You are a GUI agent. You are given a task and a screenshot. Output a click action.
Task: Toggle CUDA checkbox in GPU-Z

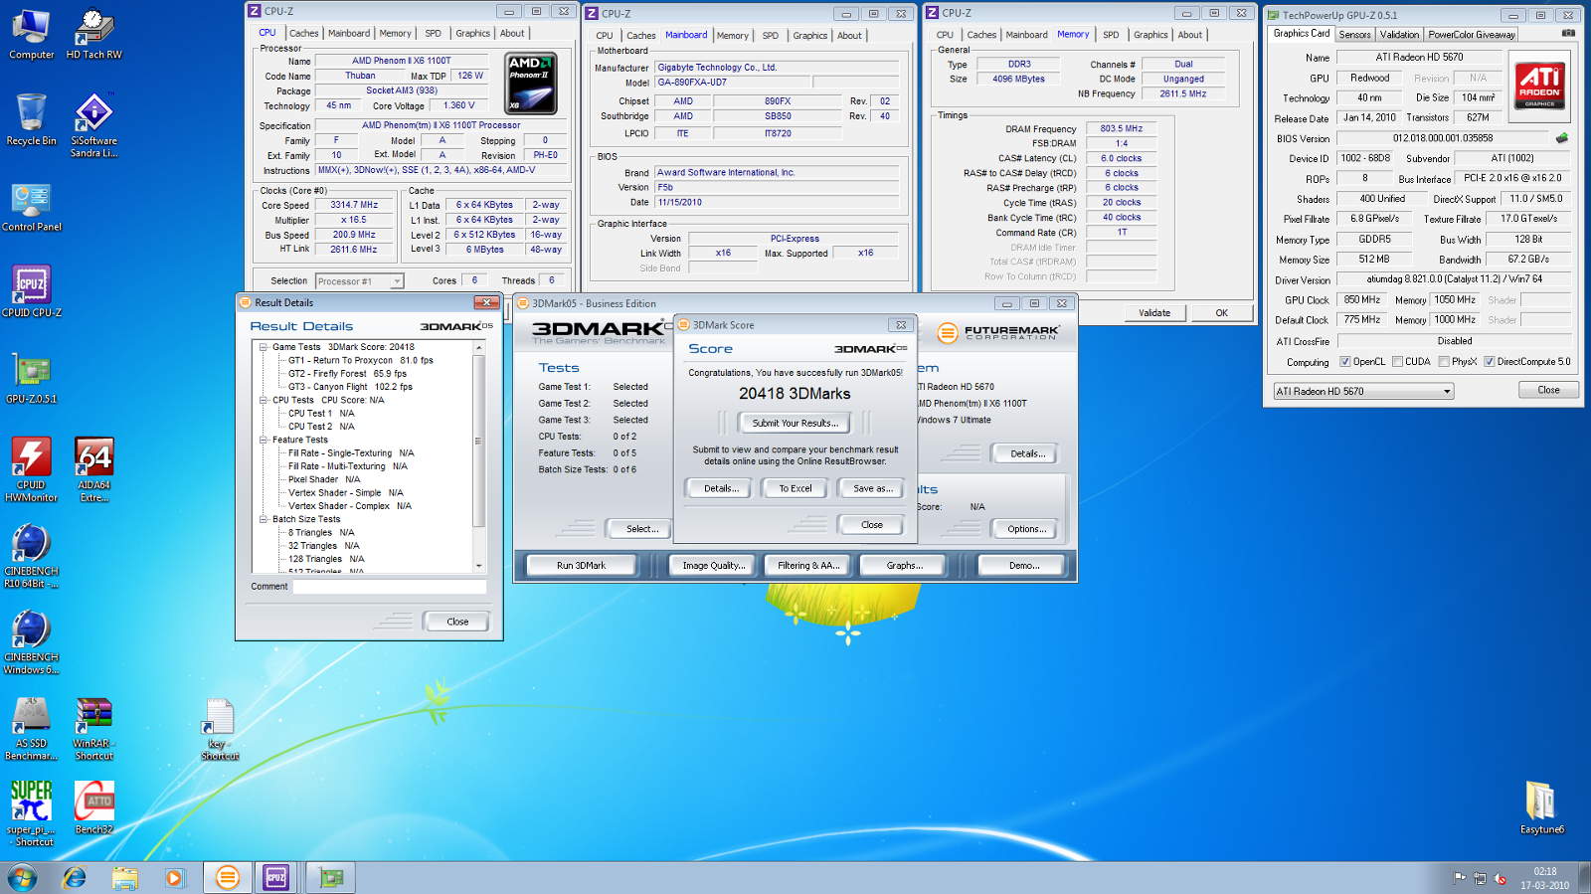coord(1397,362)
